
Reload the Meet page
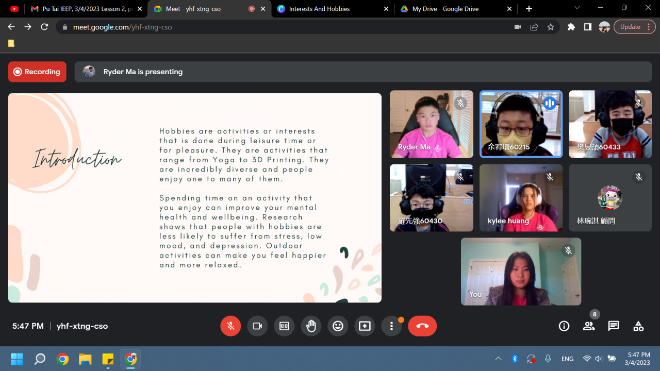click(x=44, y=27)
